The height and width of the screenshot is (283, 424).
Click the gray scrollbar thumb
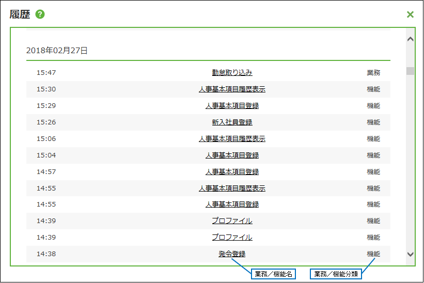pyautogui.click(x=410, y=71)
